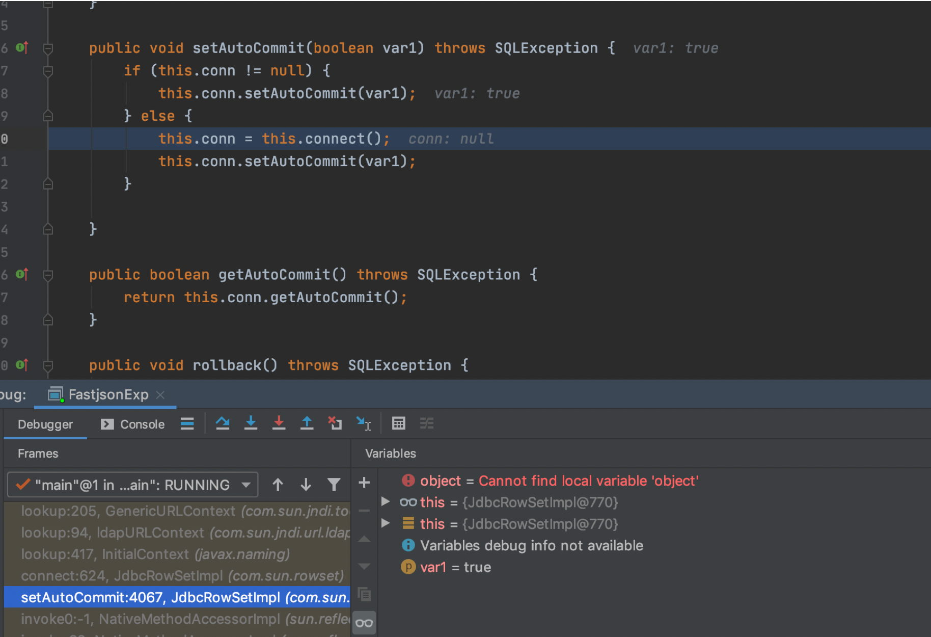Expand the watched 'this' JdbcRowSetImpl variable
This screenshot has height=637, width=931.
(386, 502)
